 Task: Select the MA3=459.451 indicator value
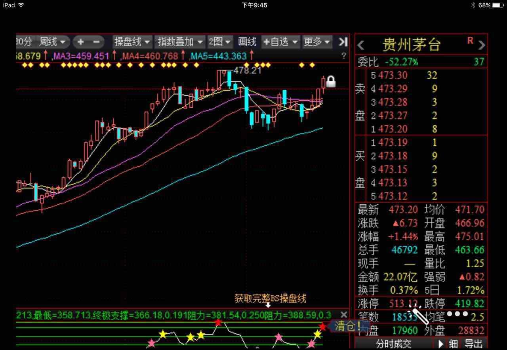[81, 56]
